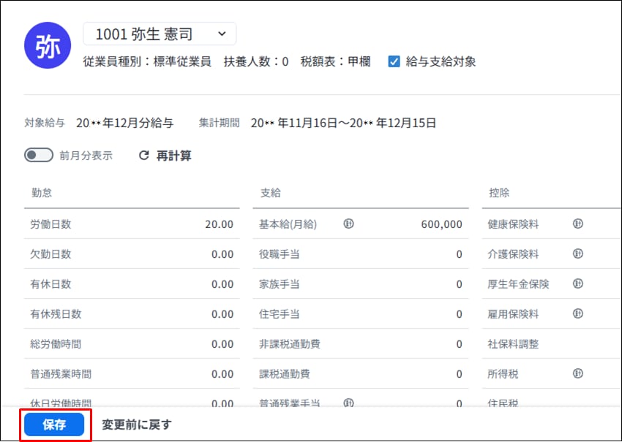Click the calculator icon next to 雇用保険料

coord(577,314)
